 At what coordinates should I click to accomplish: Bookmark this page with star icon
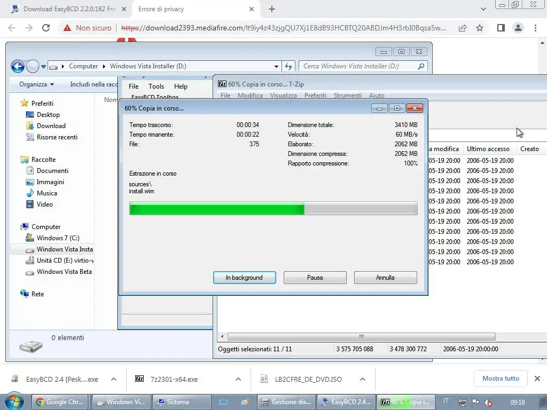pos(480,28)
